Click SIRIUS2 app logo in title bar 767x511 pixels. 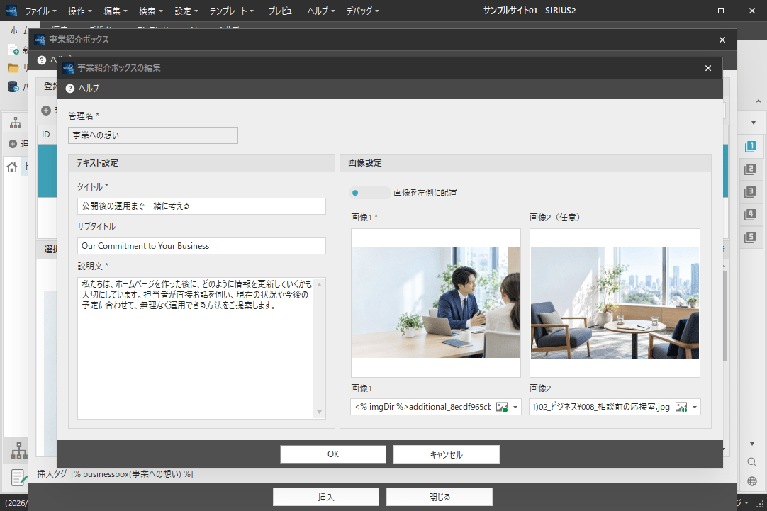click(11, 11)
